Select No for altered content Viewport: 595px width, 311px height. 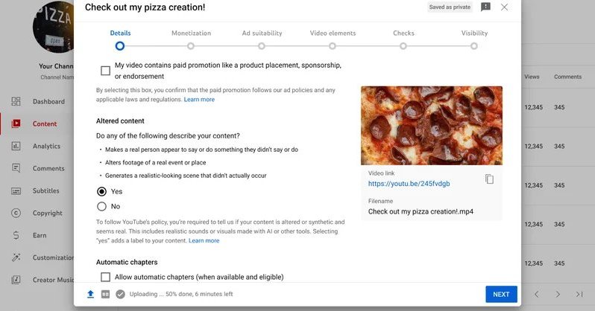point(101,206)
